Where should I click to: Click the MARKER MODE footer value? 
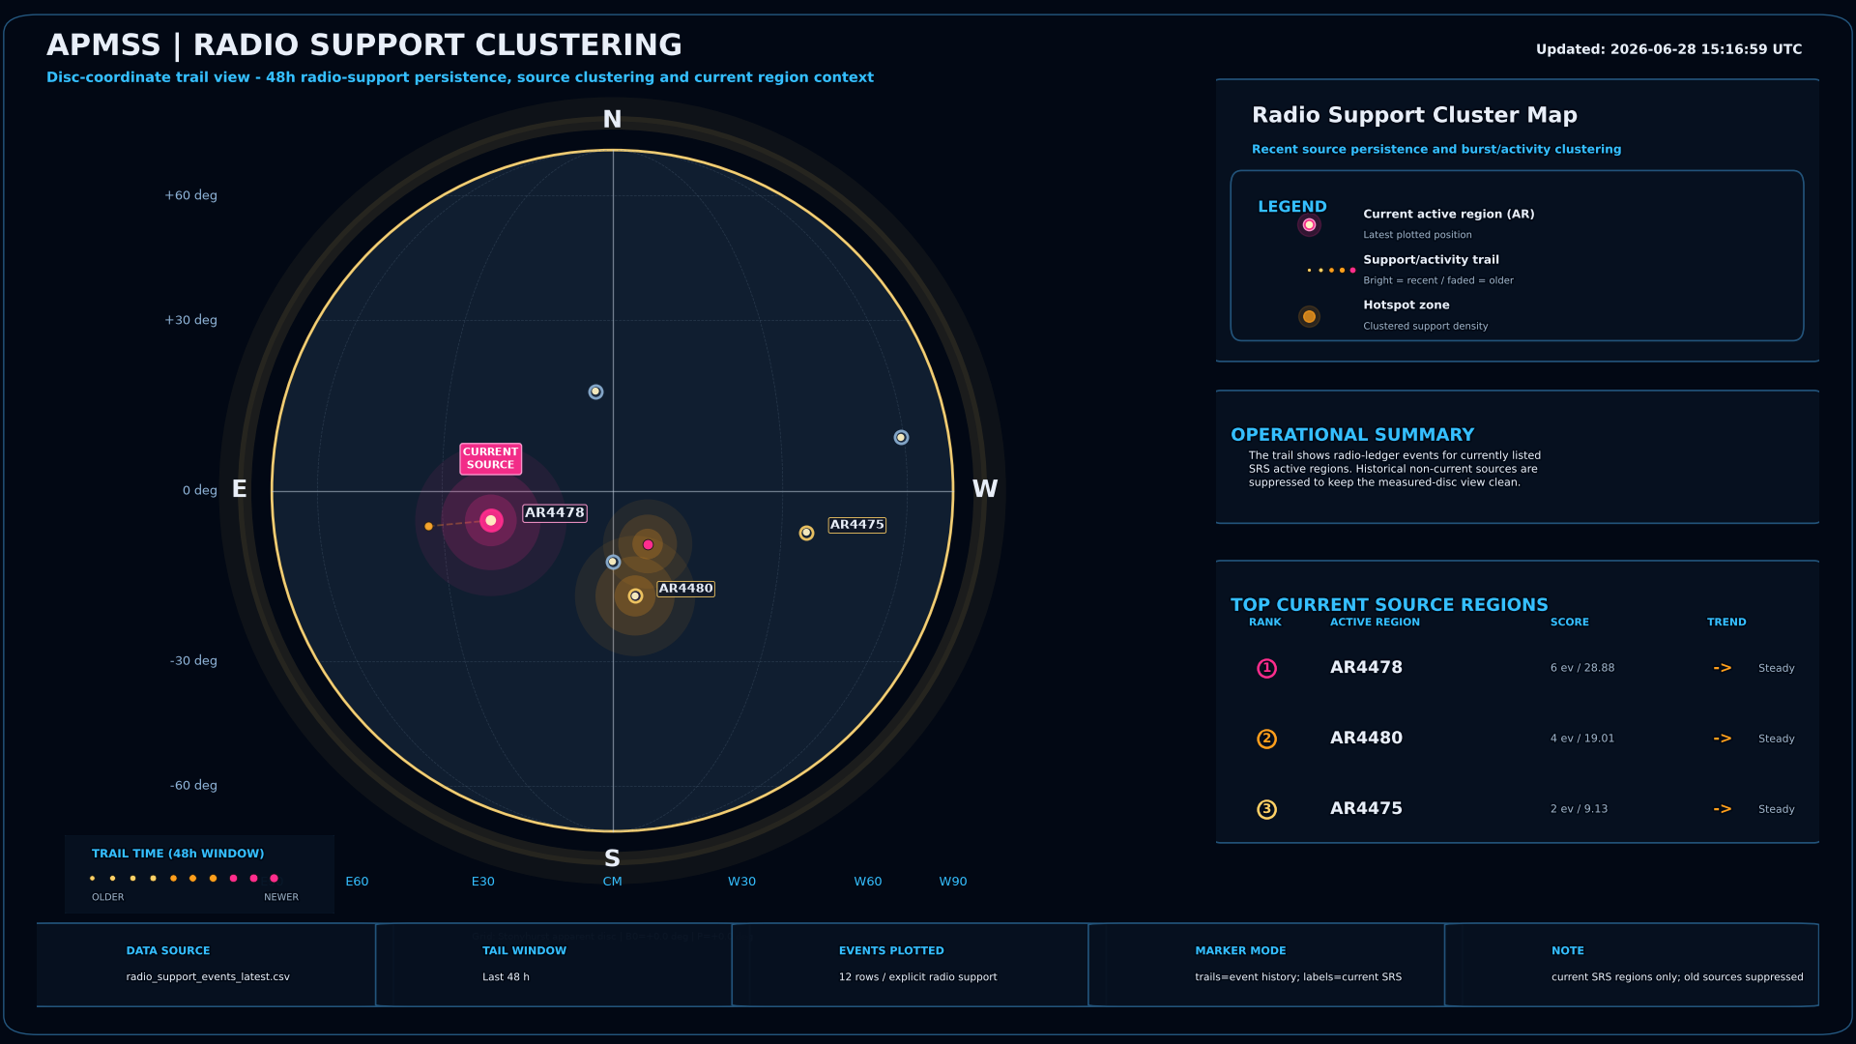pos(1298,977)
